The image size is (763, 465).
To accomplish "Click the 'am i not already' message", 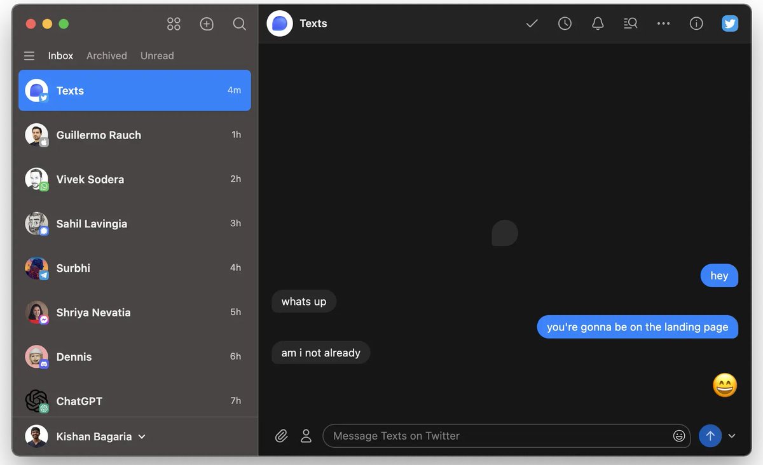I will (x=321, y=353).
